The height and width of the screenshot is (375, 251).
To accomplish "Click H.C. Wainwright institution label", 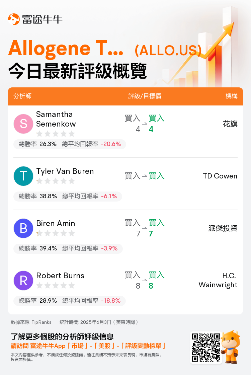I will pos(218,280).
